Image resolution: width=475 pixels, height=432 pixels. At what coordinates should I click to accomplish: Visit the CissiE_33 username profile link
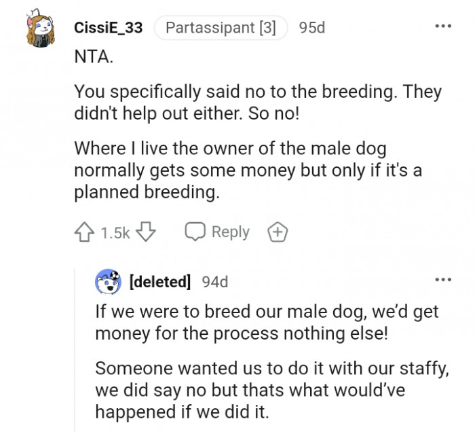coord(108,28)
